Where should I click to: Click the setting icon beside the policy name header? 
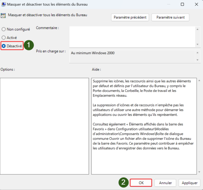(3, 15)
